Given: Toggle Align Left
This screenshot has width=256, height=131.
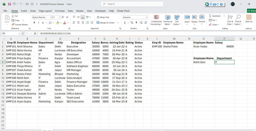Looking at the screenshot, I should pyautogui.click(x=74, y=23).
